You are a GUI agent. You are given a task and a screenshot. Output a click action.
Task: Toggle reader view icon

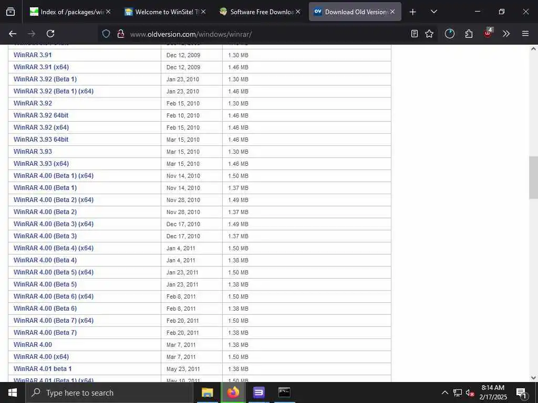coord(415,34)
